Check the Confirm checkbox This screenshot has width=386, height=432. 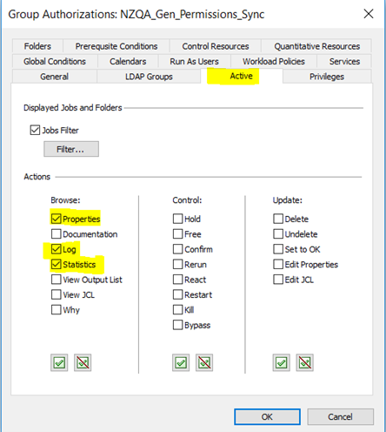(178, 249)
